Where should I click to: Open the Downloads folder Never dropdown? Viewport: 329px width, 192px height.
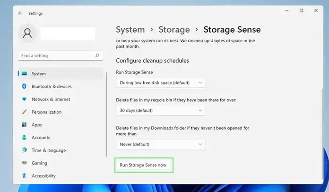tap(161, 144)
